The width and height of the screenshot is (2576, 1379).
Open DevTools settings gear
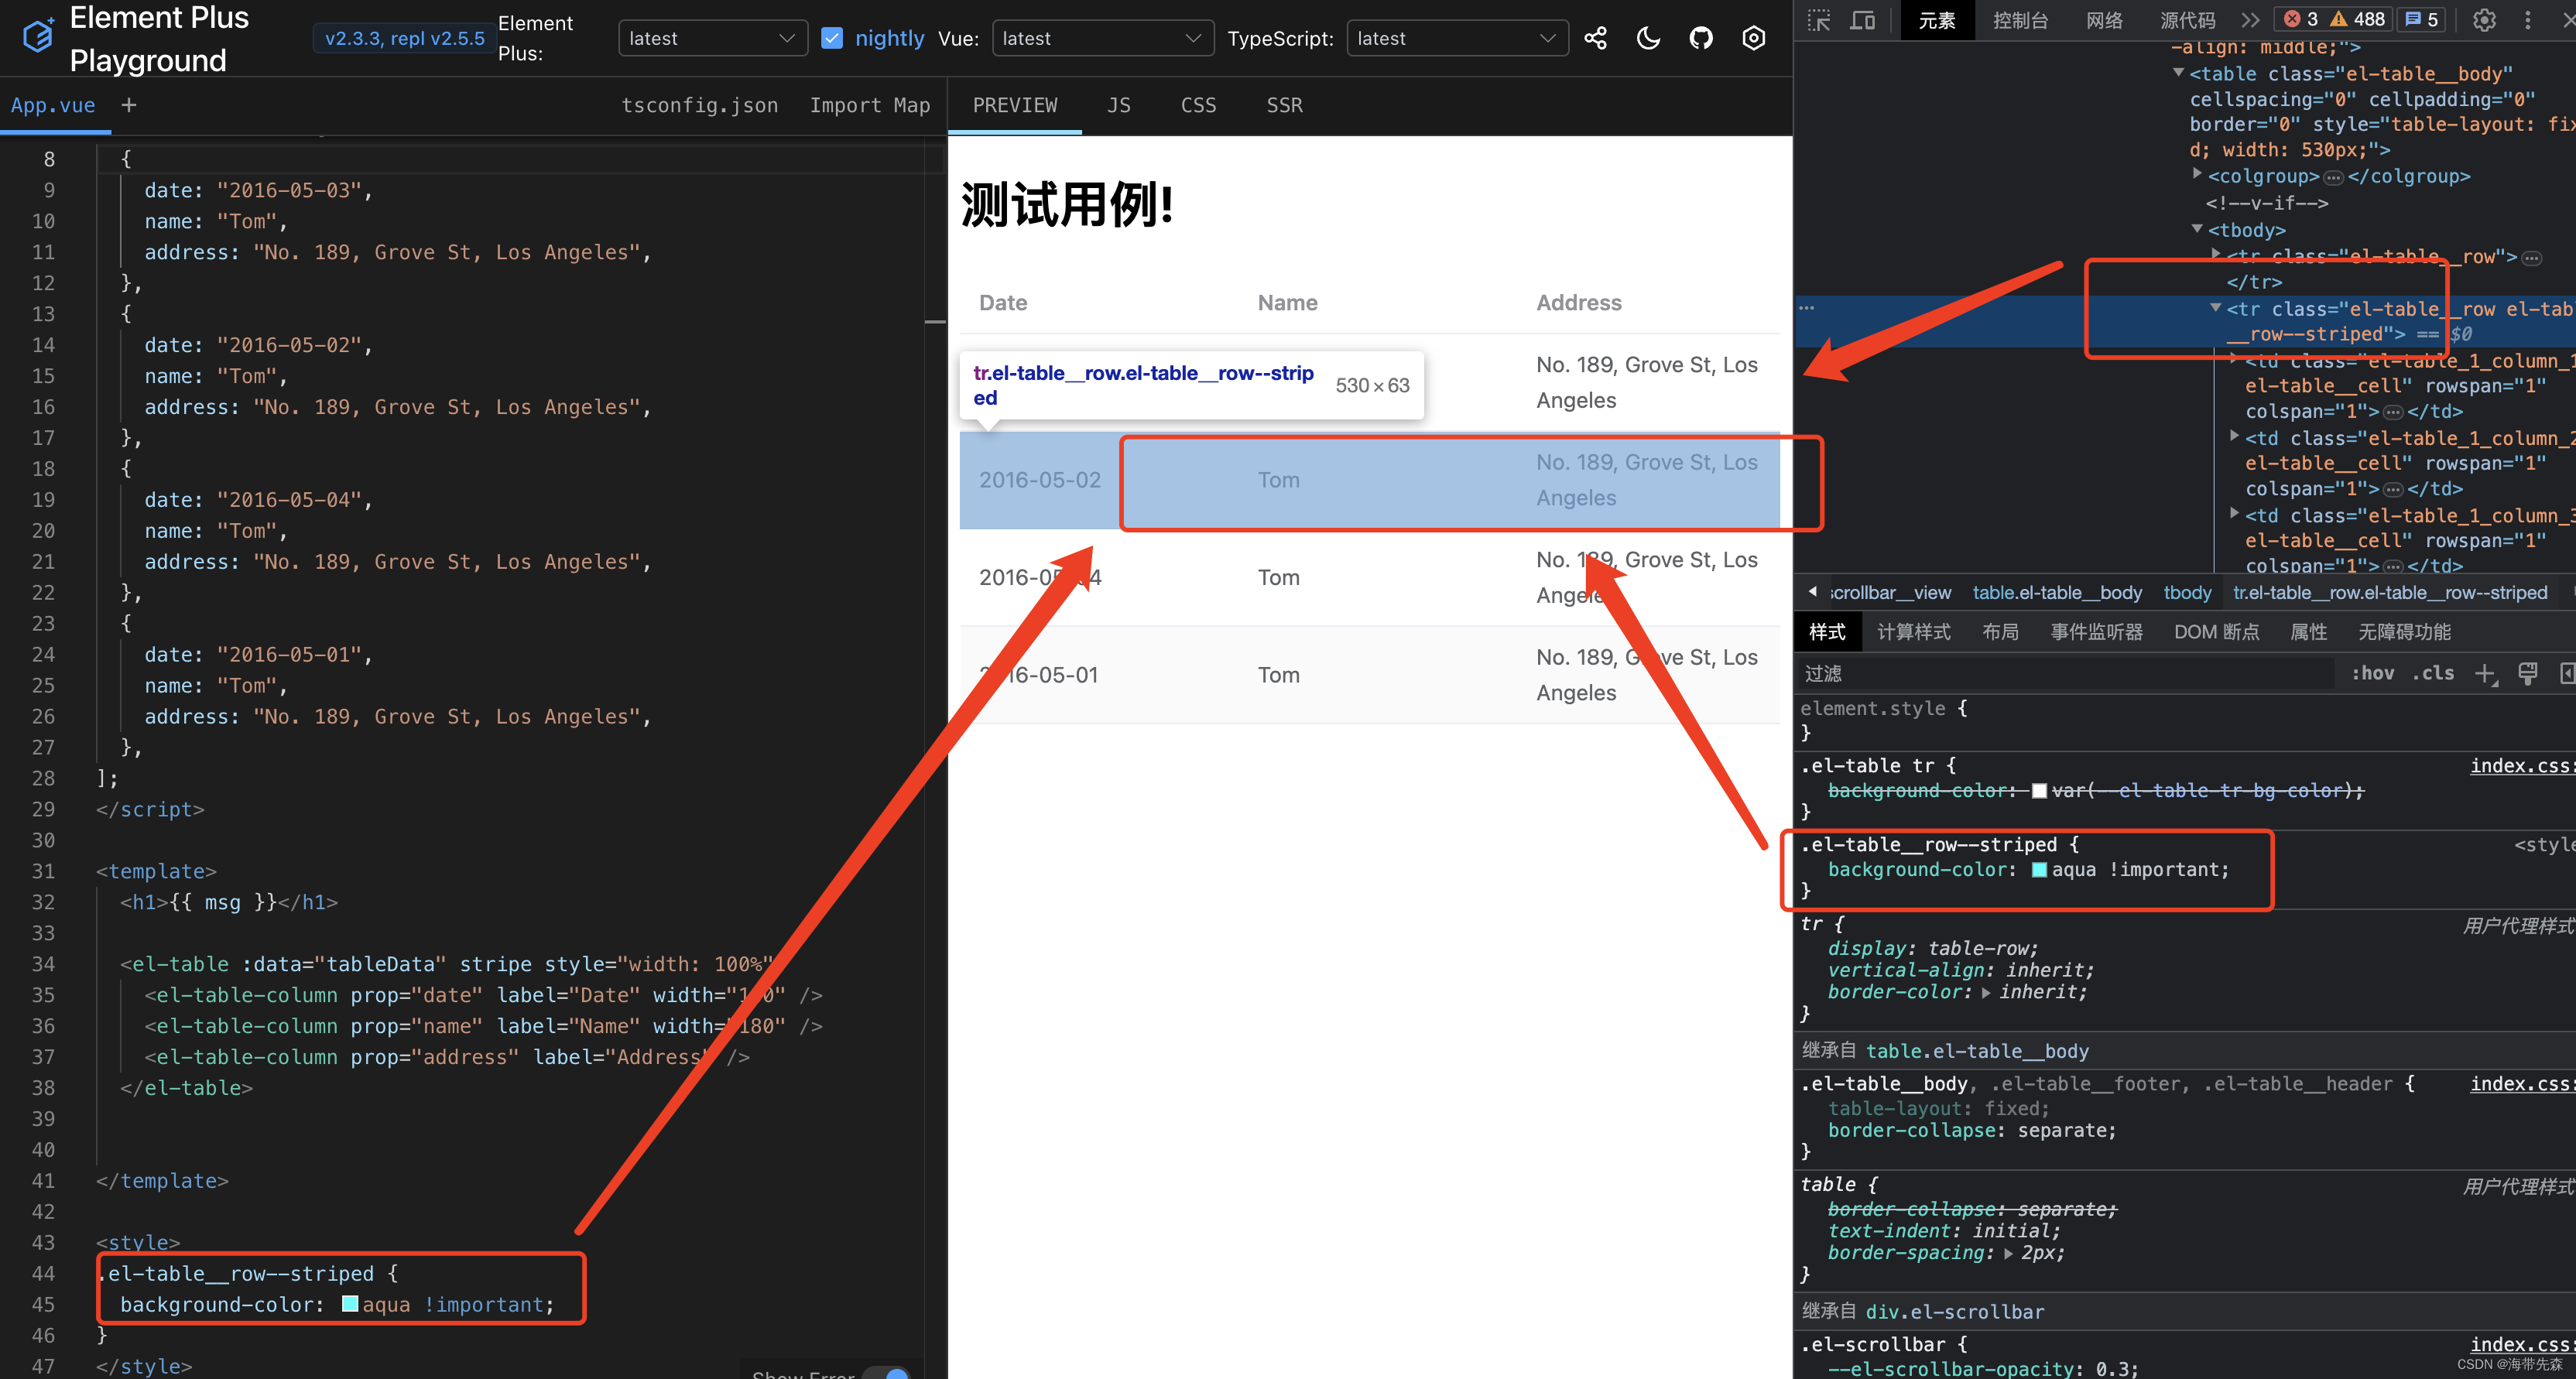click(2485, 19)
